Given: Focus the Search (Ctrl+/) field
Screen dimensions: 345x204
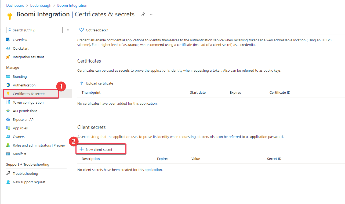Looking at the screenshot, I should click(34, 30).
